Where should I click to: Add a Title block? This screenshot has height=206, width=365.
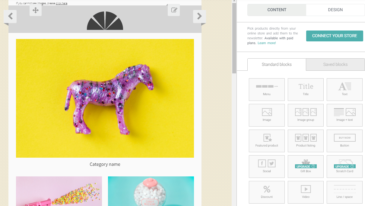click(x=306, y=89)
